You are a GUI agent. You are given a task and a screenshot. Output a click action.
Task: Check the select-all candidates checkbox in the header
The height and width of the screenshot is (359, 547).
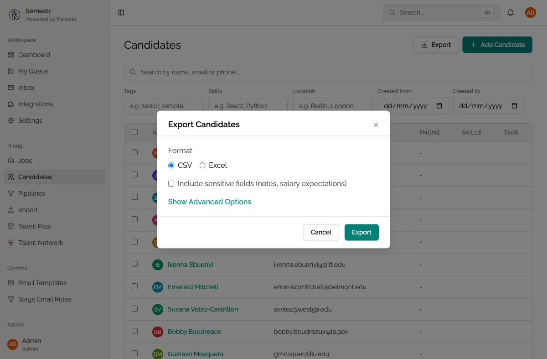134,131
